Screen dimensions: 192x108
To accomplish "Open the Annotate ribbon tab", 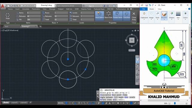I will click(x=26, y=9).
